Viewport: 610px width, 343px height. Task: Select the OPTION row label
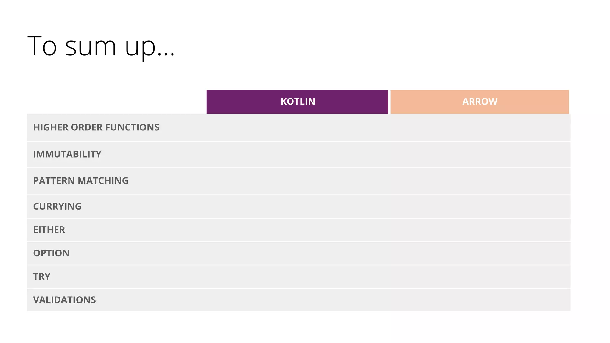tap(51, 253)
